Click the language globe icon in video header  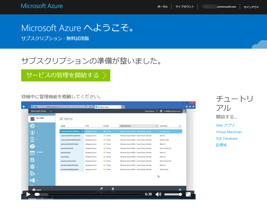(x=161, y=111)
